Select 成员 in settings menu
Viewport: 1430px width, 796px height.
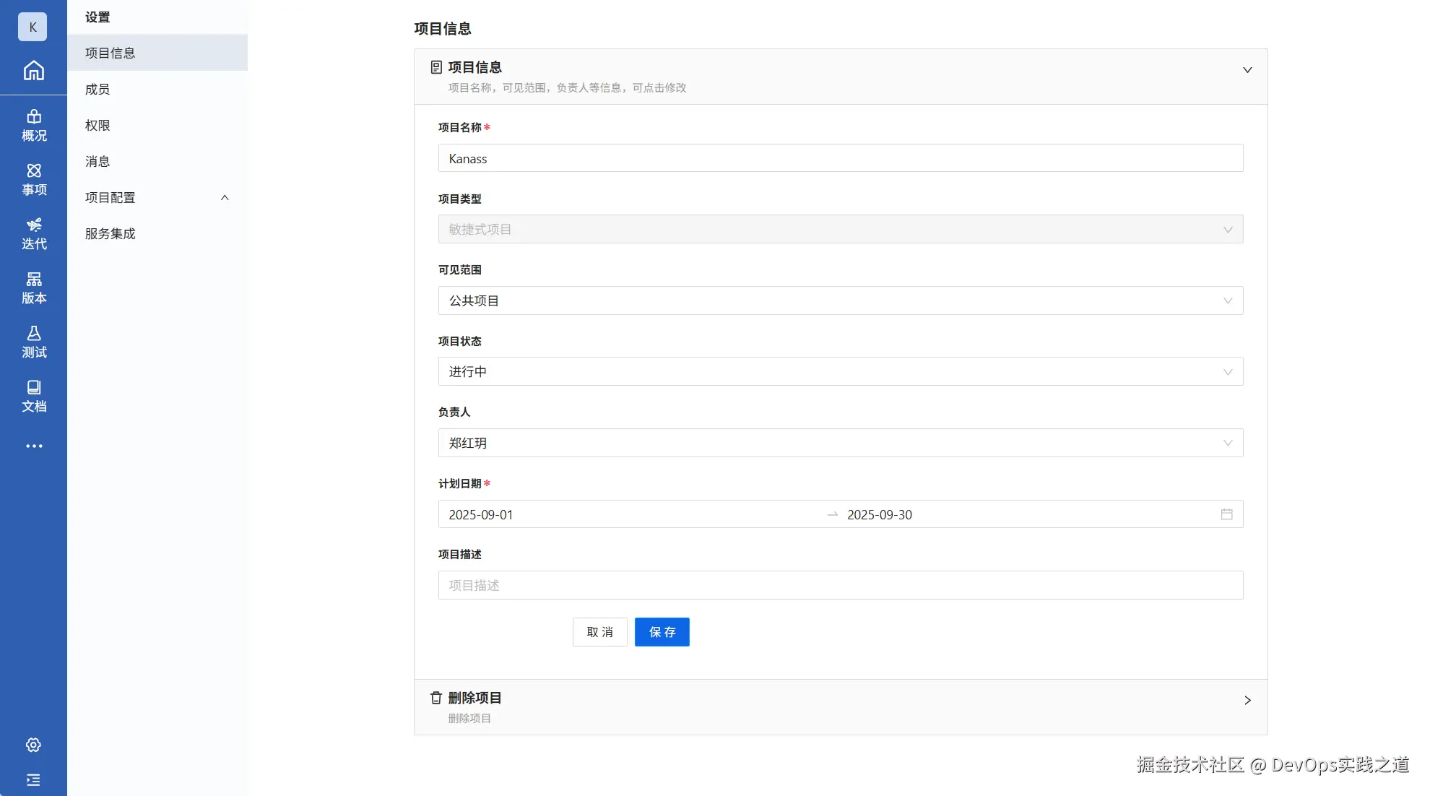tap(97, 90)
